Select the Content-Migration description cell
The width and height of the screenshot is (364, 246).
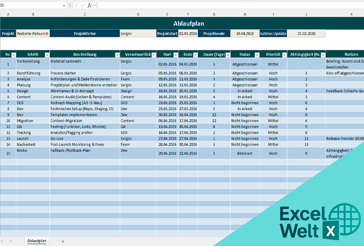tap(85, 121)
